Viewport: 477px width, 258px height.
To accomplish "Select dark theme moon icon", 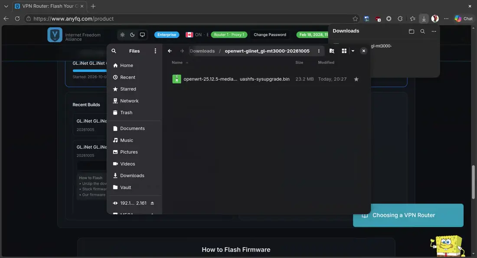I will pos(132,35).
